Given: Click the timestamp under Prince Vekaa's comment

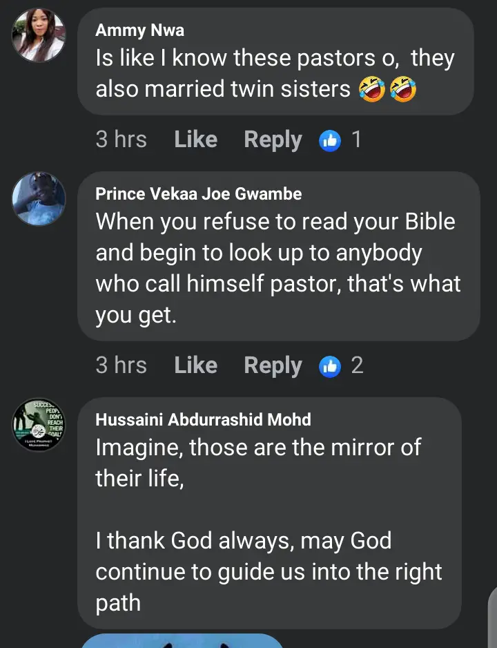Looking at the screenshot, I should tap(121, 365).
